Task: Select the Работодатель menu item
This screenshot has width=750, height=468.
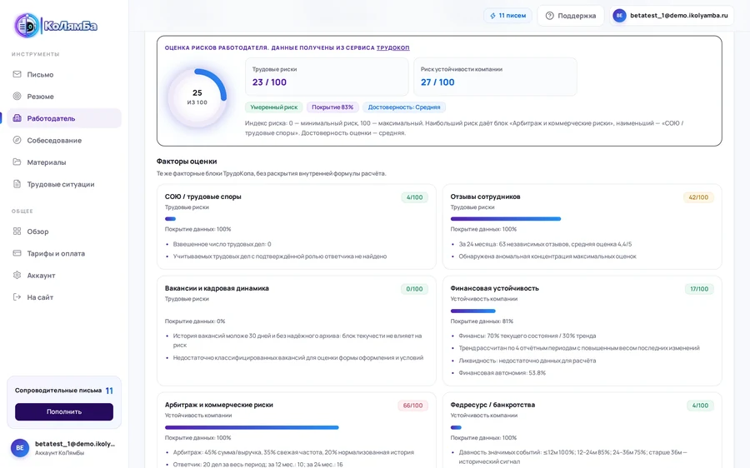Action: click(x=64, y=118)
